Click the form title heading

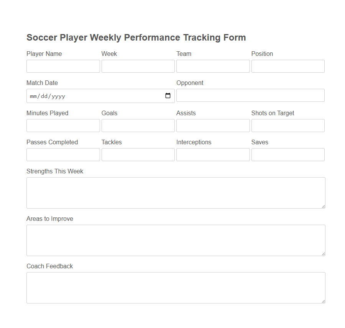(x=136, y=38)
